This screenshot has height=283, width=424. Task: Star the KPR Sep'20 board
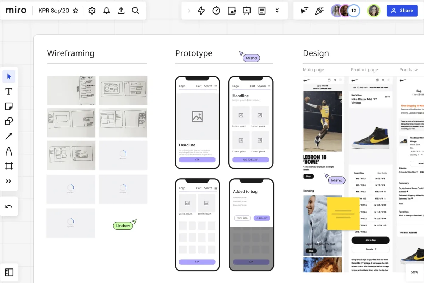click(76, 11)
